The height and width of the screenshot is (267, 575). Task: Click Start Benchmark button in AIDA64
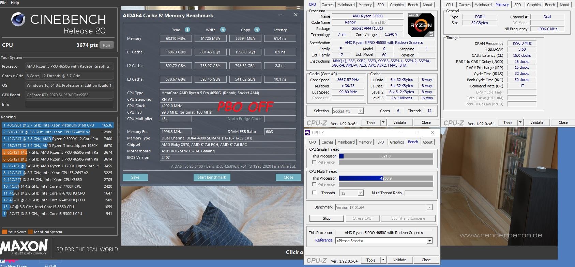[212, 177]
